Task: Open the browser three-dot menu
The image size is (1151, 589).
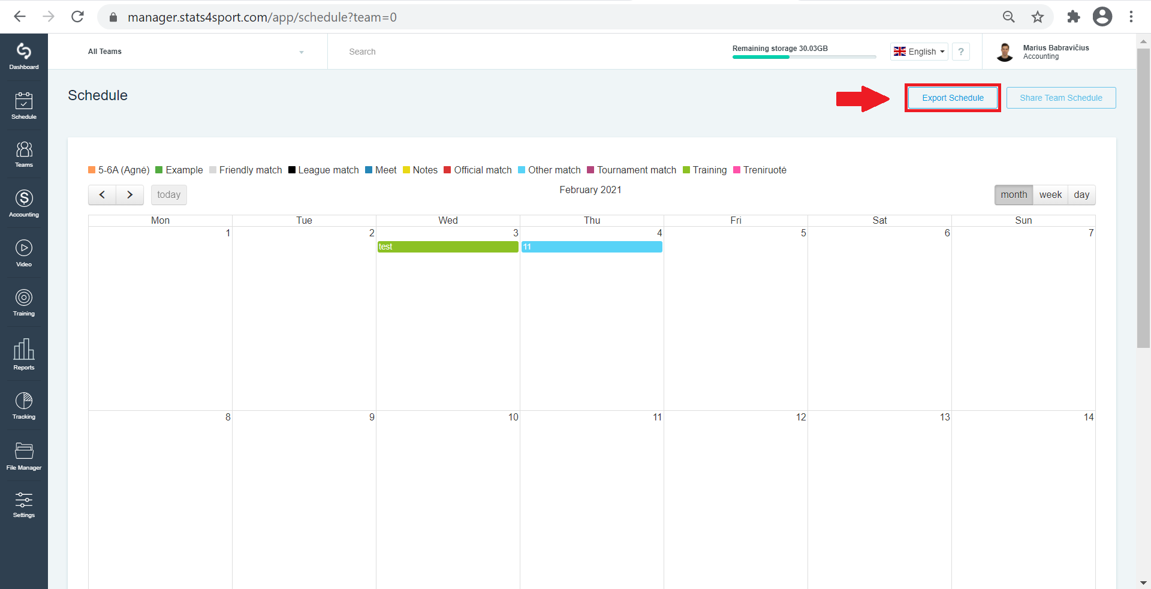Action: click(1131, 17)
